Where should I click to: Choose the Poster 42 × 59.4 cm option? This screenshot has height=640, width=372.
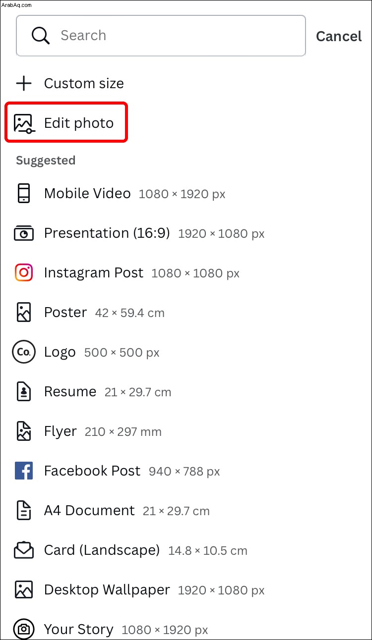[x=186, y=313]
